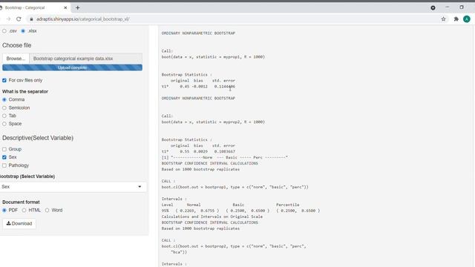The image size is (475, 267).
Task: Open the Bootstrap variable dropdown showing Sex
Action: pos(73,187)
